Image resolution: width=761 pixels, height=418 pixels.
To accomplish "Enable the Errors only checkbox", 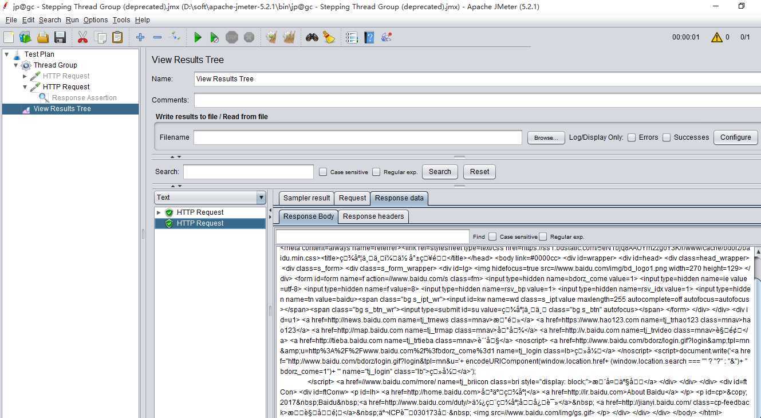I will coord(632,137).
